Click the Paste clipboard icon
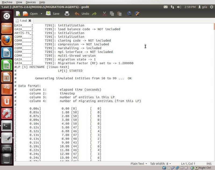 click(x=119, y=13)
